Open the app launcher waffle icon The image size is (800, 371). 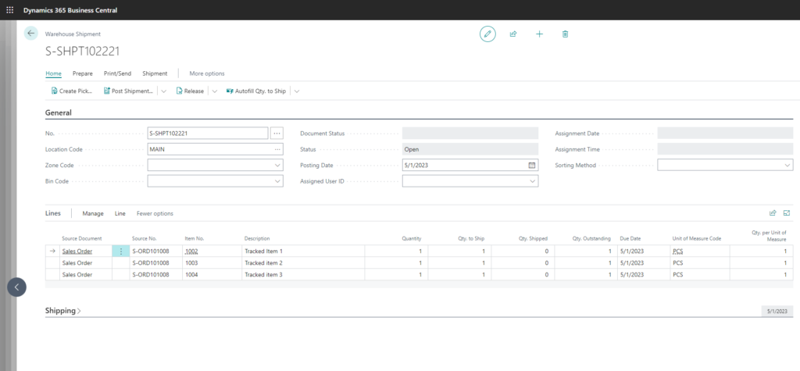click(x=10, y=9)
